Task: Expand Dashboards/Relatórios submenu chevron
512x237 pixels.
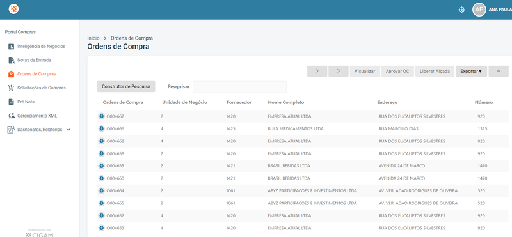Action: click(x=68, y=130)
